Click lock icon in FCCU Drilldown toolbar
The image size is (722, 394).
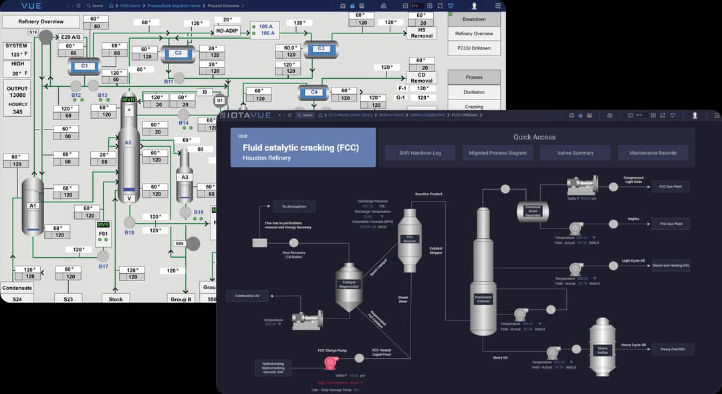(x=581, y=115)
